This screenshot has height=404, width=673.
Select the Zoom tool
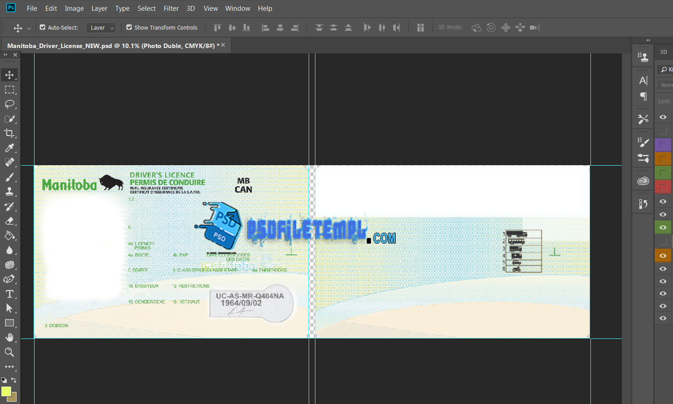(x=9, y=352)
